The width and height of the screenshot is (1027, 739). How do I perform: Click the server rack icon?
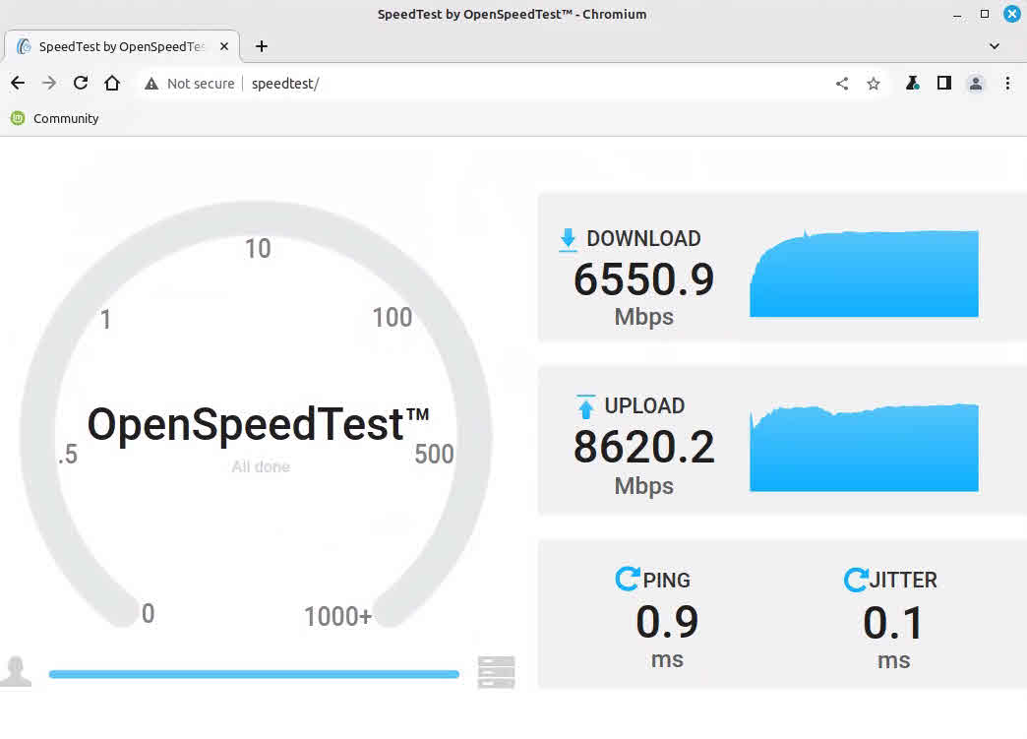pos(496,672)
